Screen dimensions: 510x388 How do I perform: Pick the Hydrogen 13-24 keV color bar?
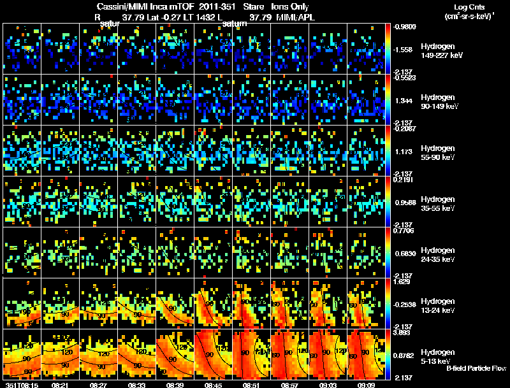click(x=388, y=303)
